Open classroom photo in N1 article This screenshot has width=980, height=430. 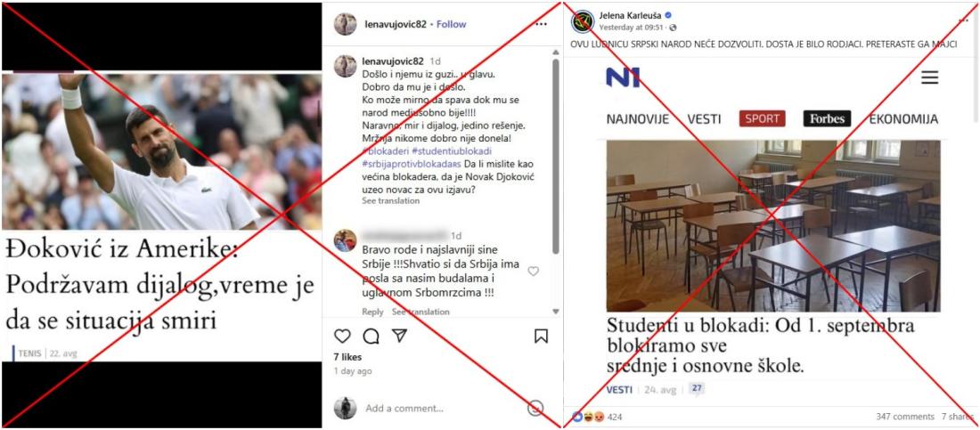click(773, 225)
